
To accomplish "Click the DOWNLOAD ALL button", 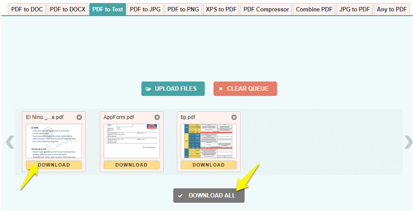I will [x=209, y=195].
